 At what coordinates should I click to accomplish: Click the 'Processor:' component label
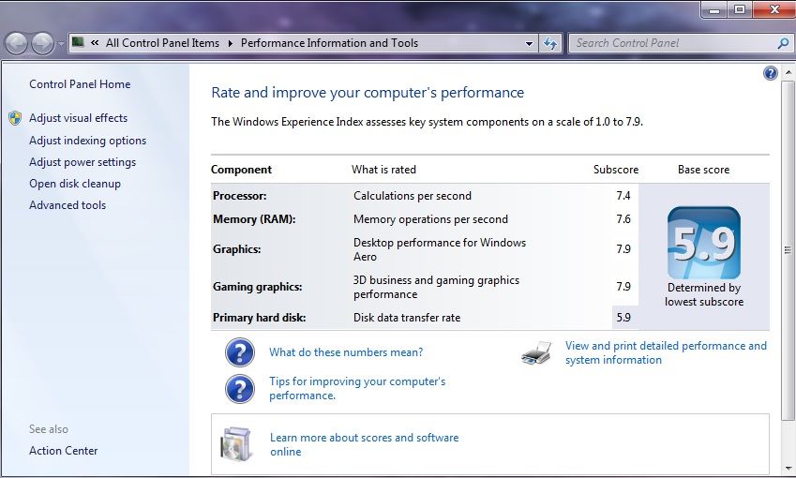pos(240,196)
